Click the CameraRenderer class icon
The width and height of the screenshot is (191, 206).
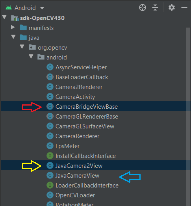point(50,136)
